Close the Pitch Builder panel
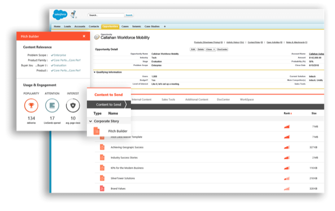The image size is (335, 211). pyautogui.click(x=84, y=36)
